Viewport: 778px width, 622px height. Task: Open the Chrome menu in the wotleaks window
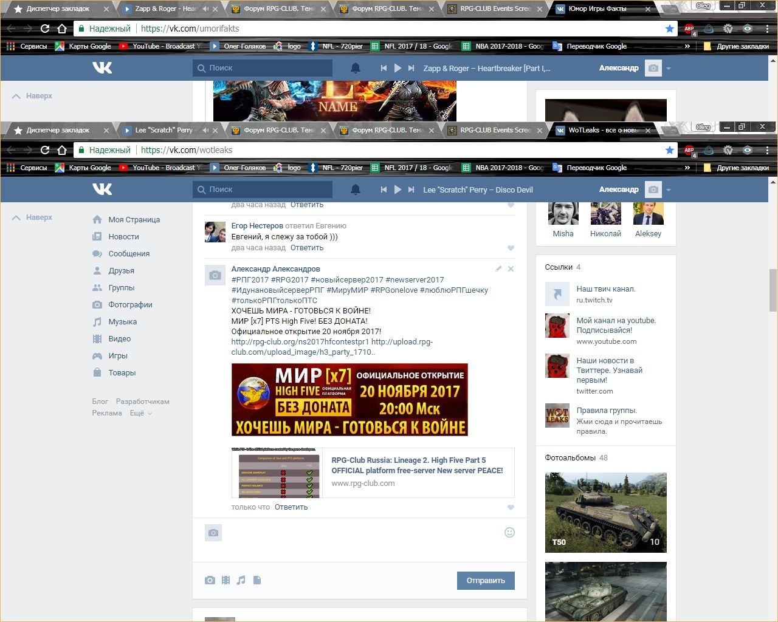(x=767, y=150)
